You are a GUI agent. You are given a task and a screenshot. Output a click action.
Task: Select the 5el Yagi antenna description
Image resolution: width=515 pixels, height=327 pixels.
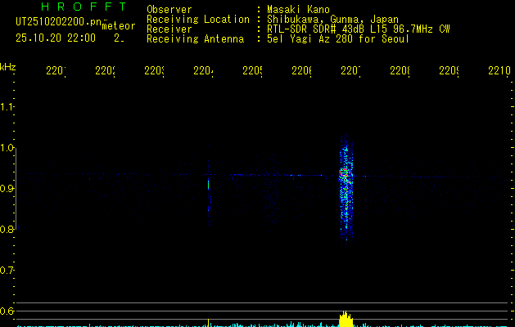pos(337,38)
